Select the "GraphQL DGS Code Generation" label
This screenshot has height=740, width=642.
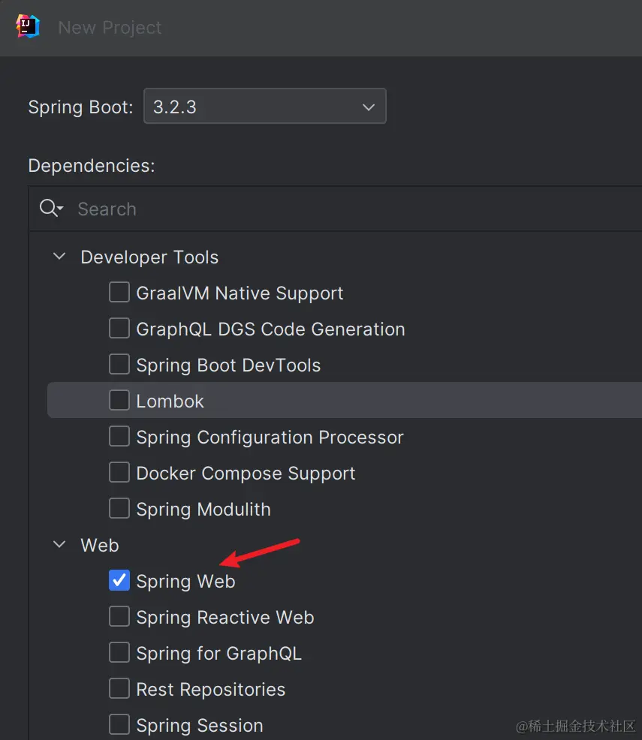tap(270, 329)
